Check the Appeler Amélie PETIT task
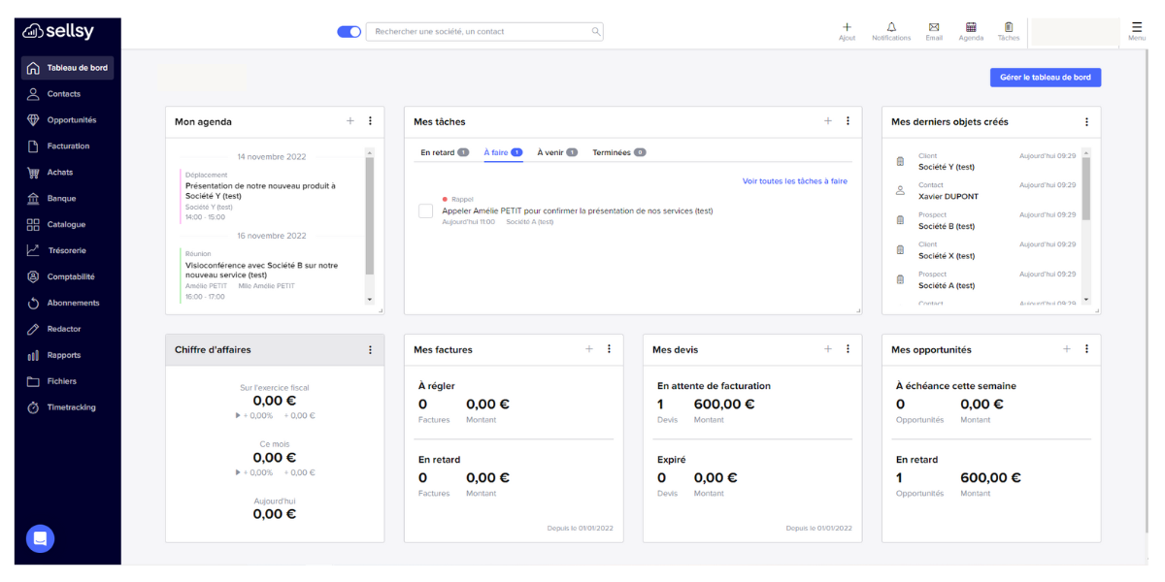 (425, 210)
